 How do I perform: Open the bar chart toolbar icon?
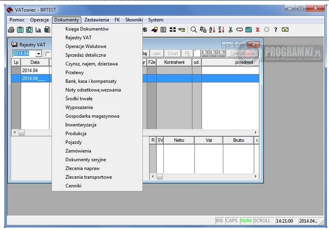[x=38, y=30]
